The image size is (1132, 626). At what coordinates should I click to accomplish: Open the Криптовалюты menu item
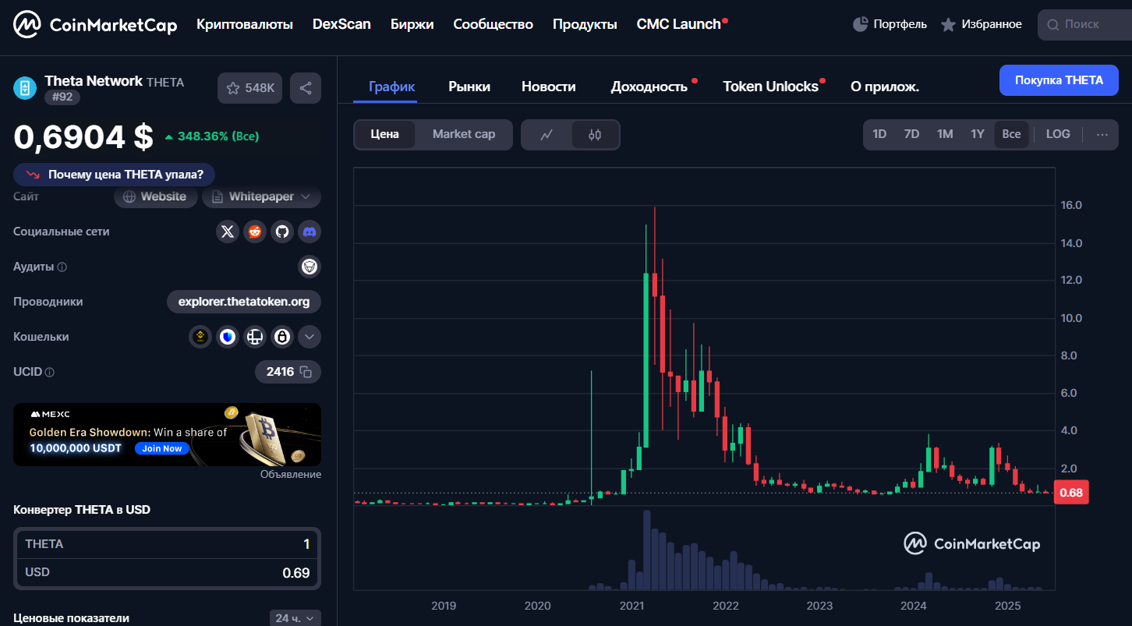244,24
